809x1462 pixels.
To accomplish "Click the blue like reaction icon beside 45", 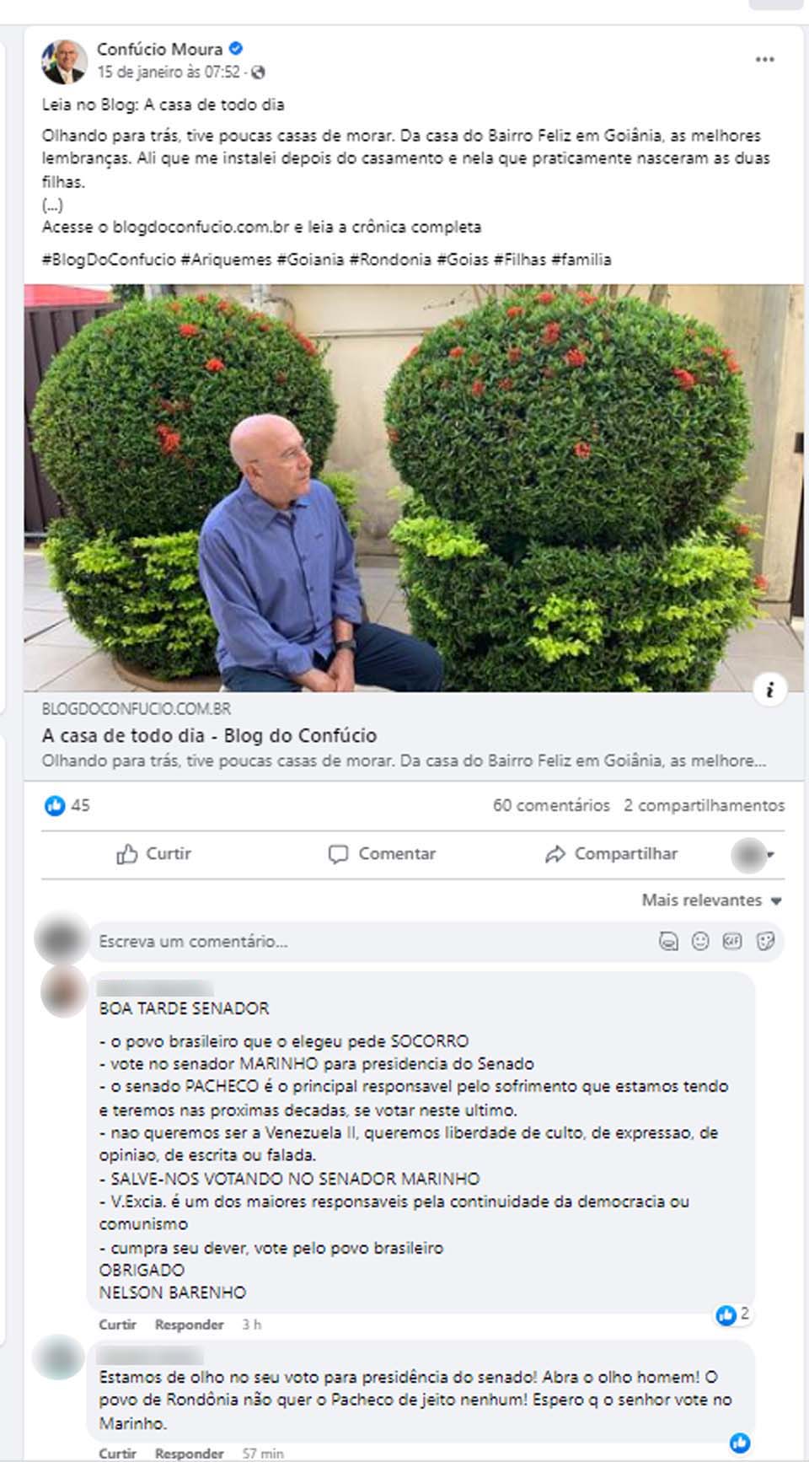I will [55, 805].
